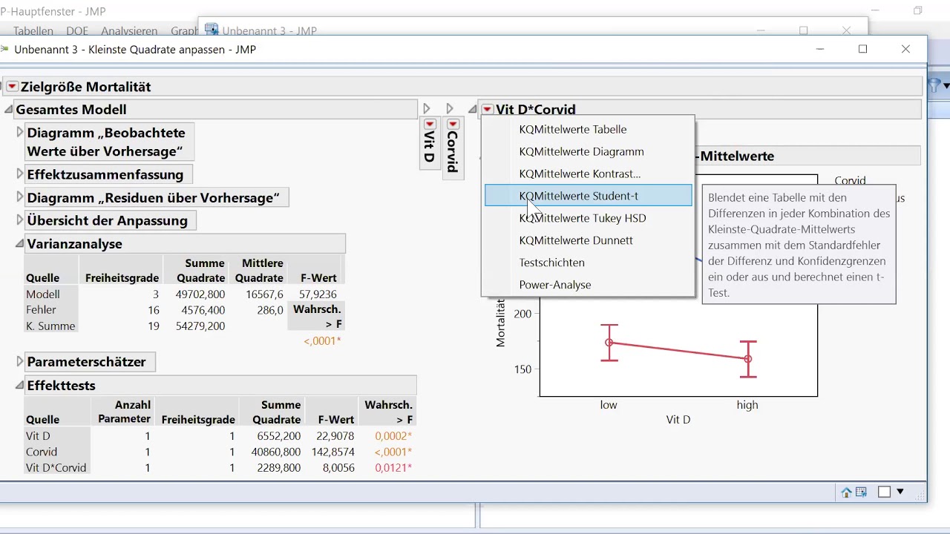Click the JMP icon of Unbenannt 3 window
Screen dimensions: 950x534
(x=212, y=30)
